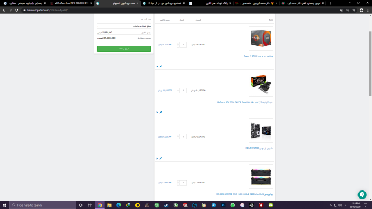Decrease quantity of the Ryzen 7 processor

click(178, 46)
